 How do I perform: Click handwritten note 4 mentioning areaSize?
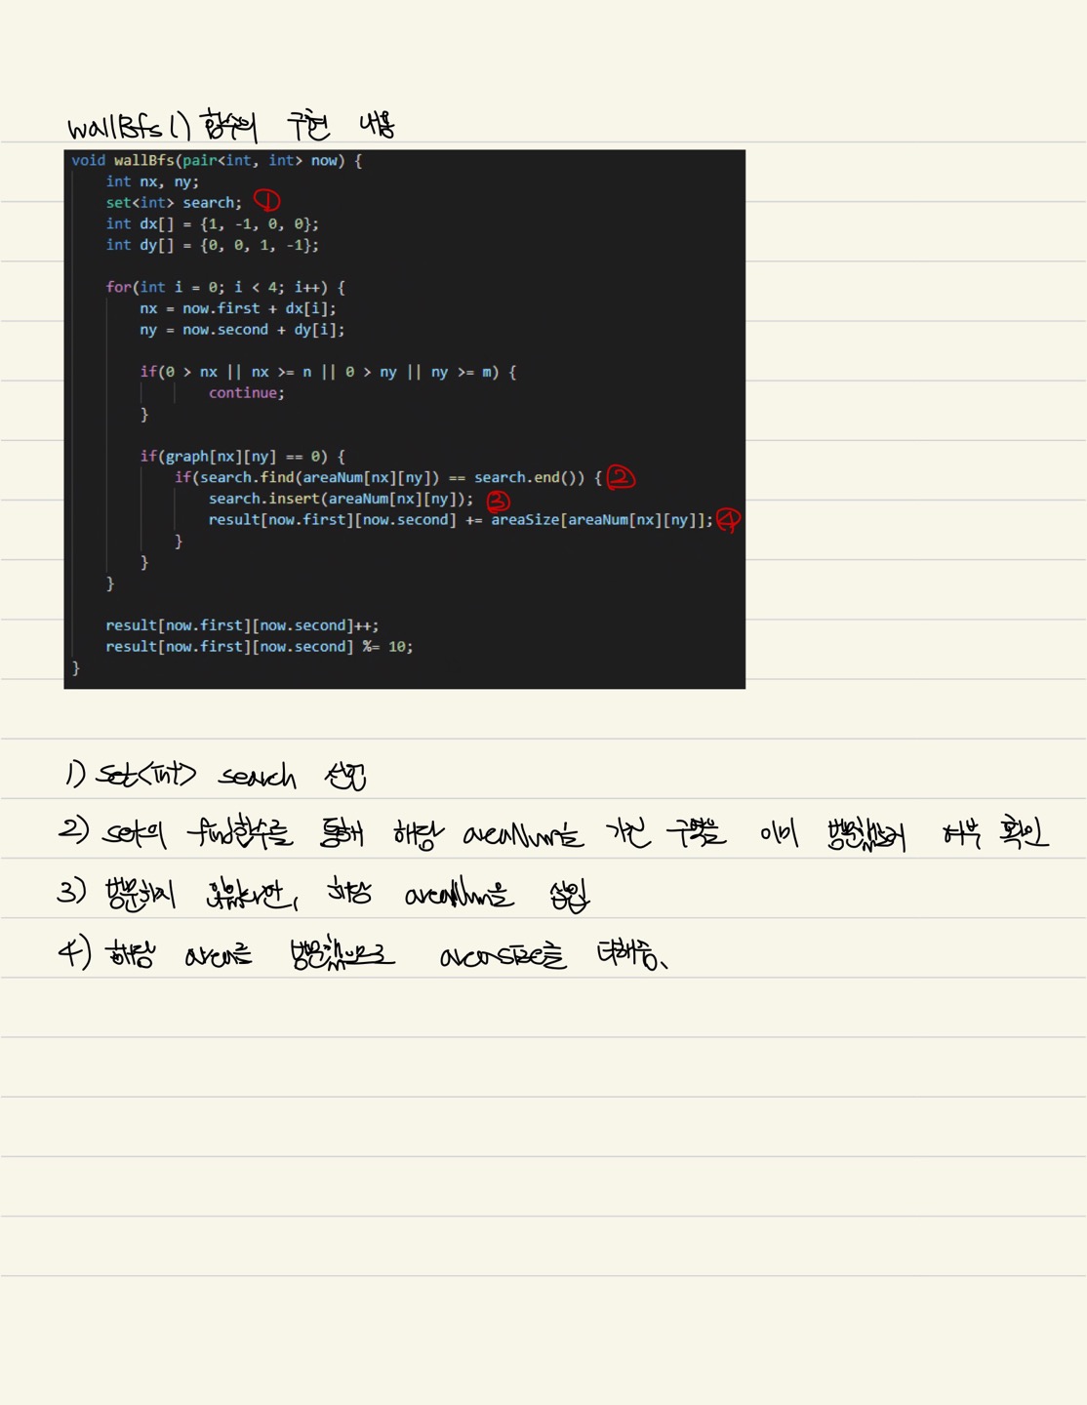(x=363, y=953)
